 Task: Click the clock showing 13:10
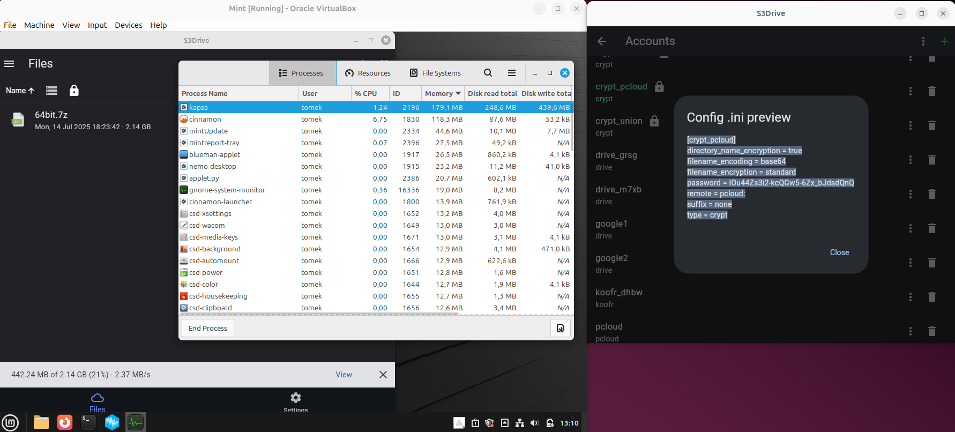[569, 423]
